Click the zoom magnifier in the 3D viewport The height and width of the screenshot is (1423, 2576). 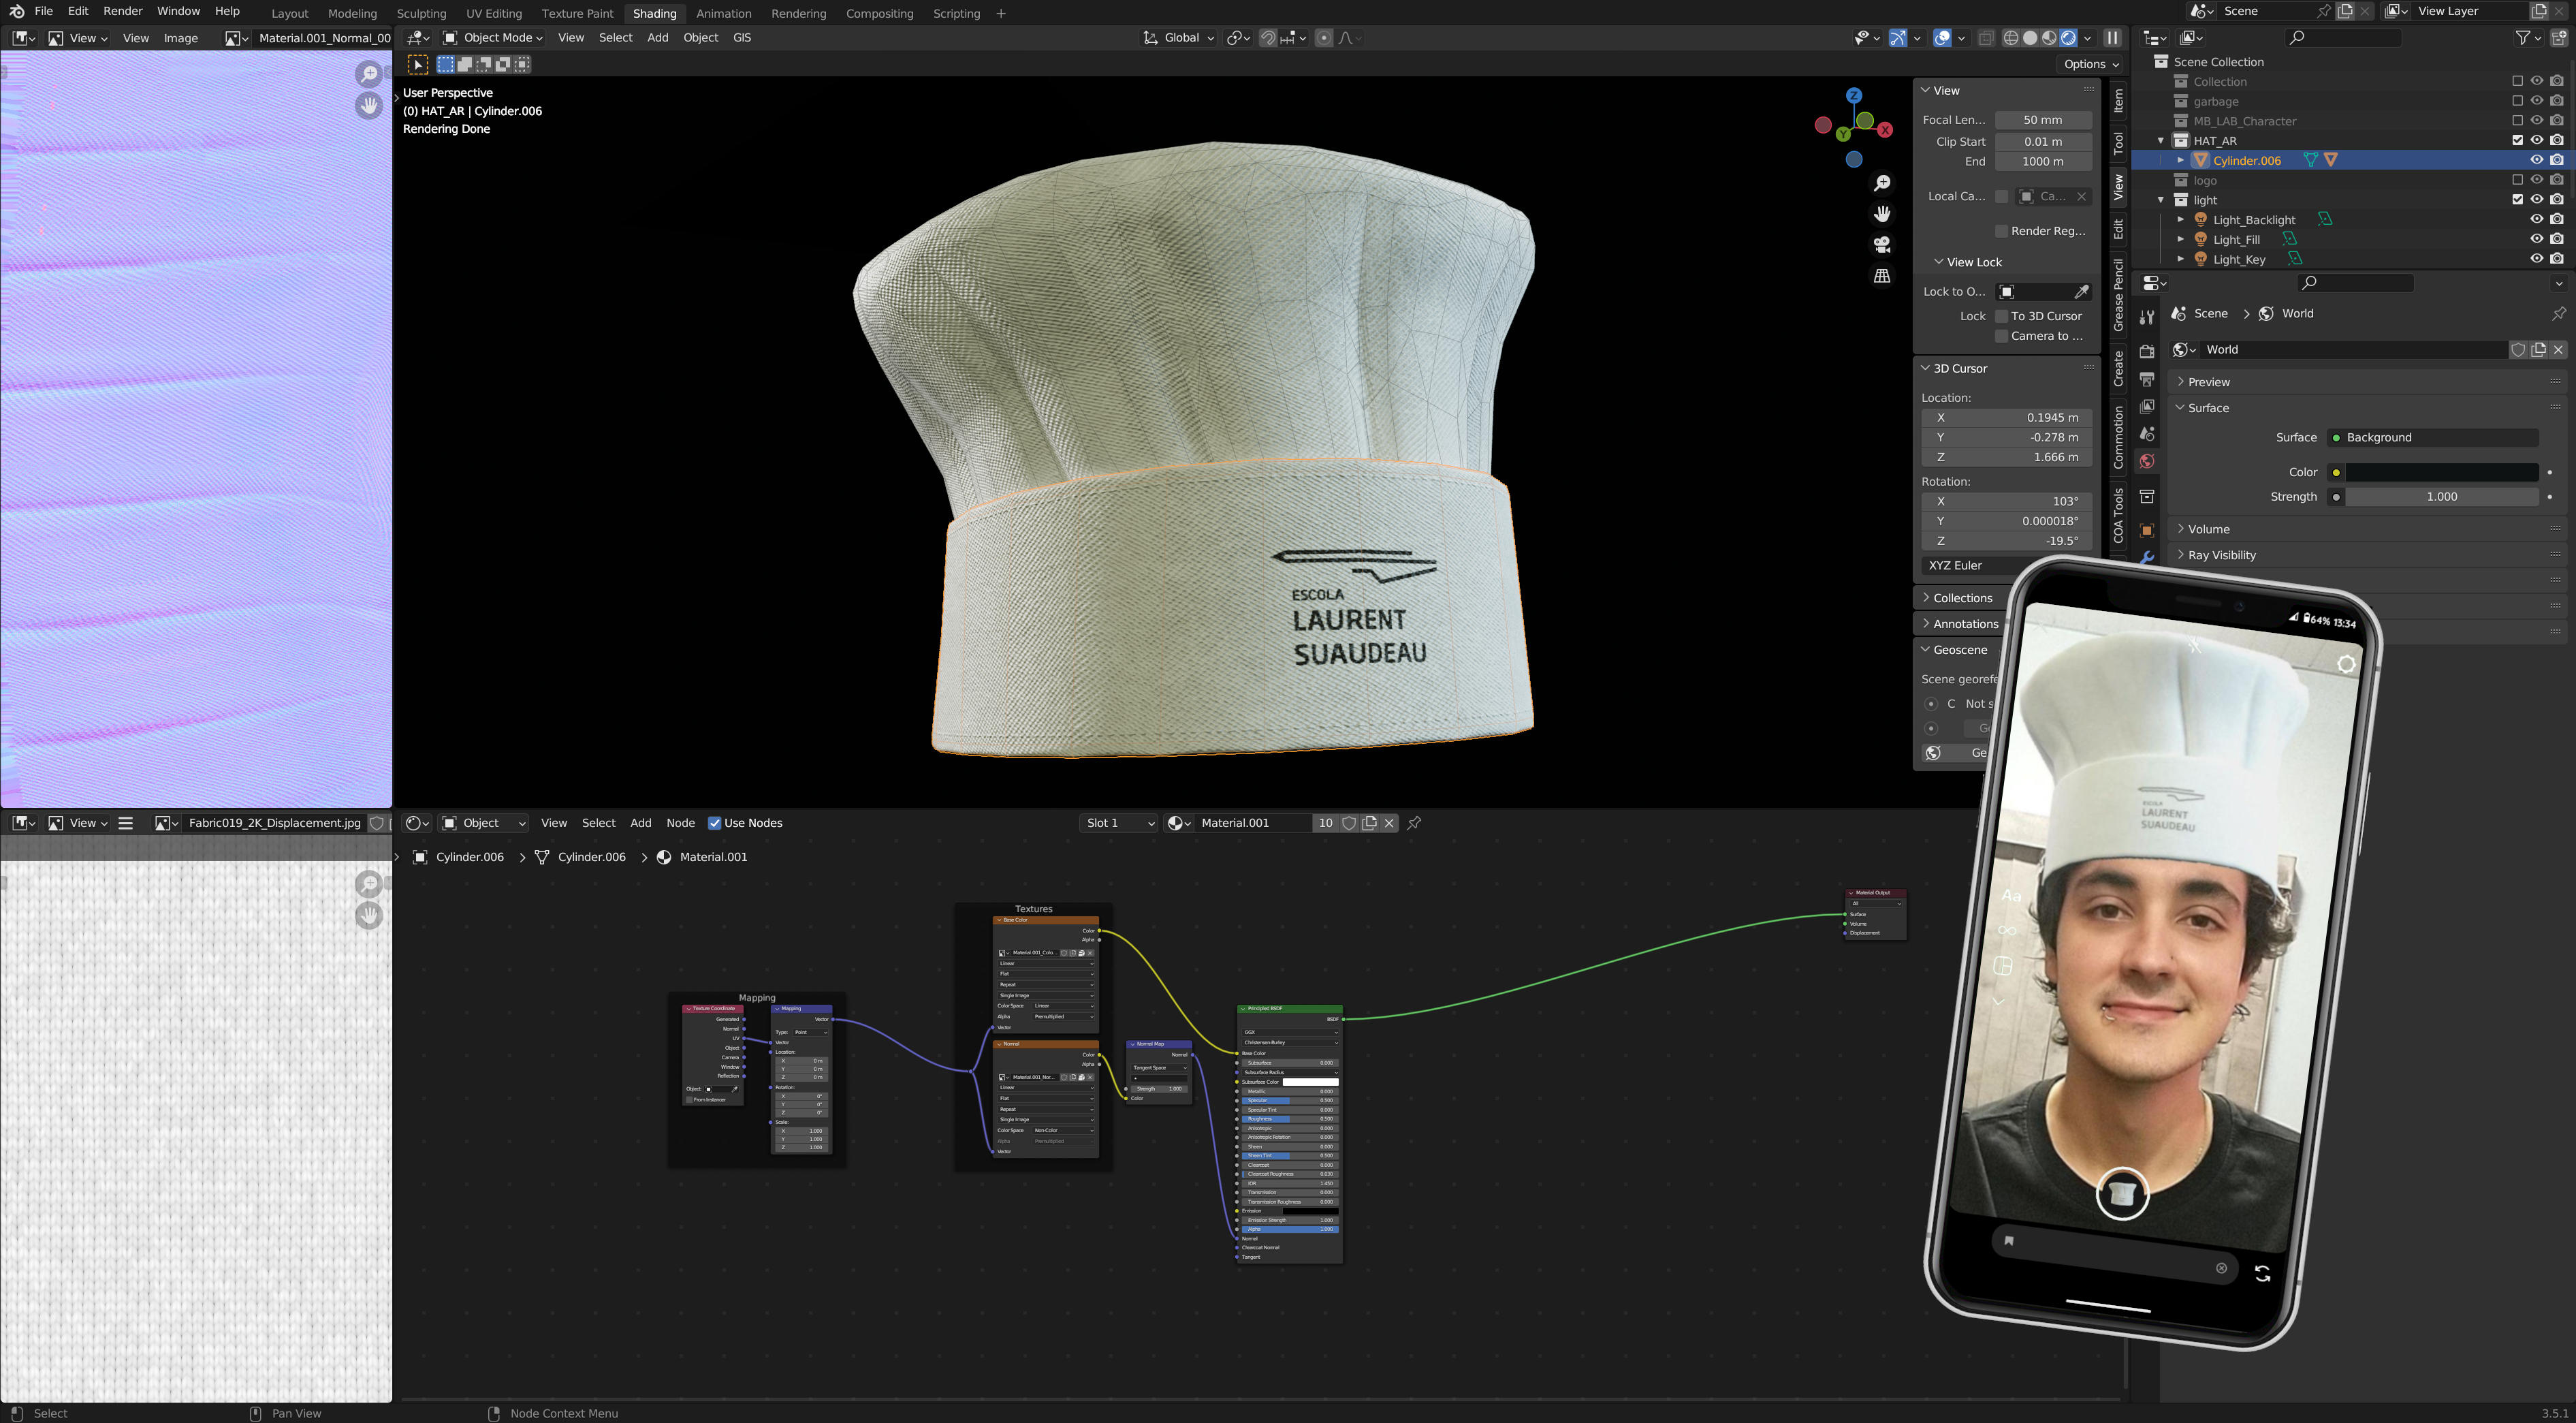tap(1882, 183)
